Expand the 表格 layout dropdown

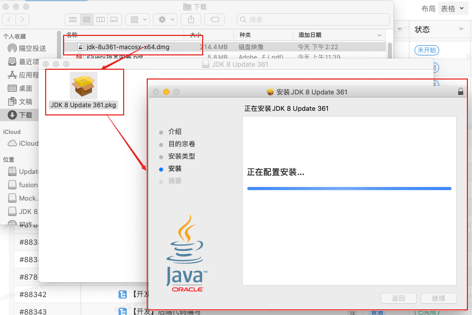453,9
